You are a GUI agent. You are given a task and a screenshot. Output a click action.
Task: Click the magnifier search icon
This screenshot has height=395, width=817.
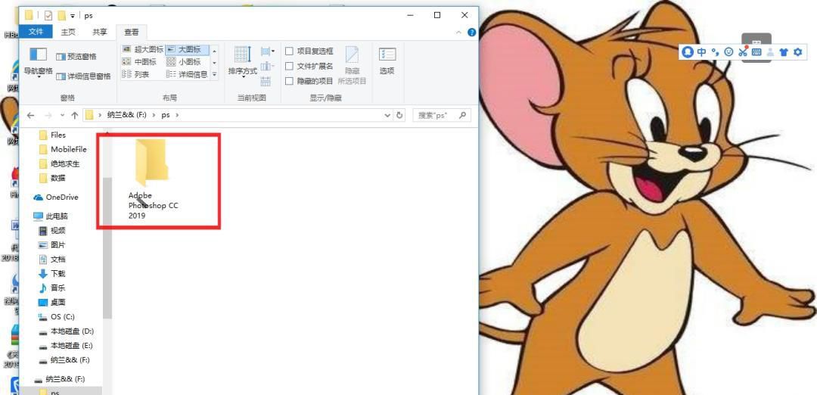point(463,115)
